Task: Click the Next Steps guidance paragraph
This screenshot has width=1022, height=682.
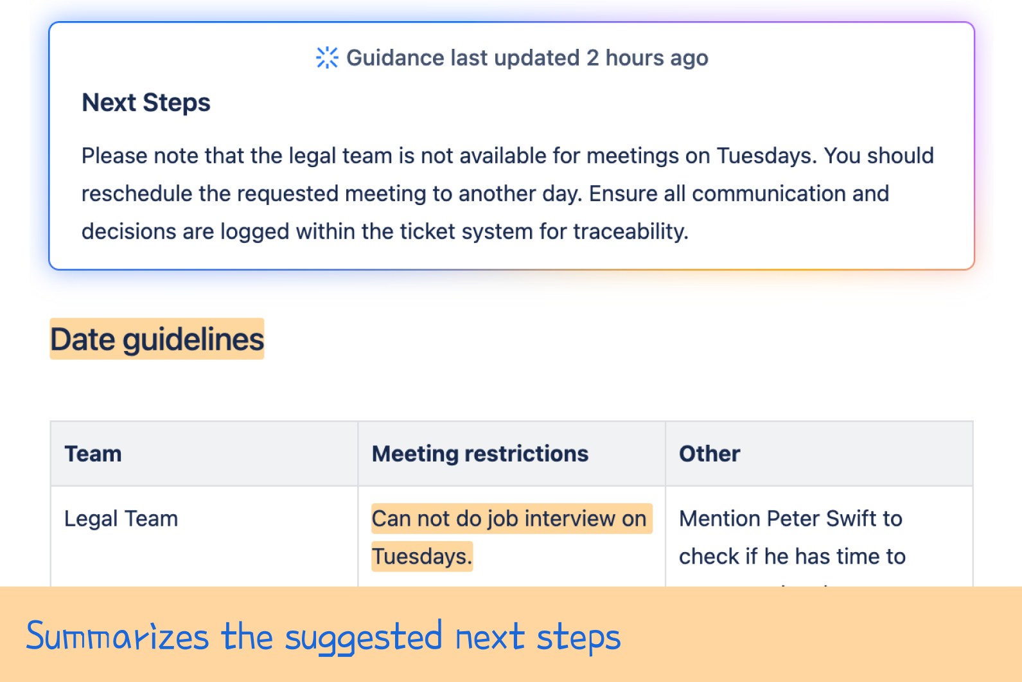Action: point(507,193)
